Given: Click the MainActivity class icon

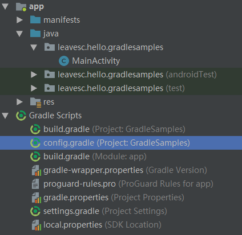Looking at the screenshot, I should tap(64, 61).
